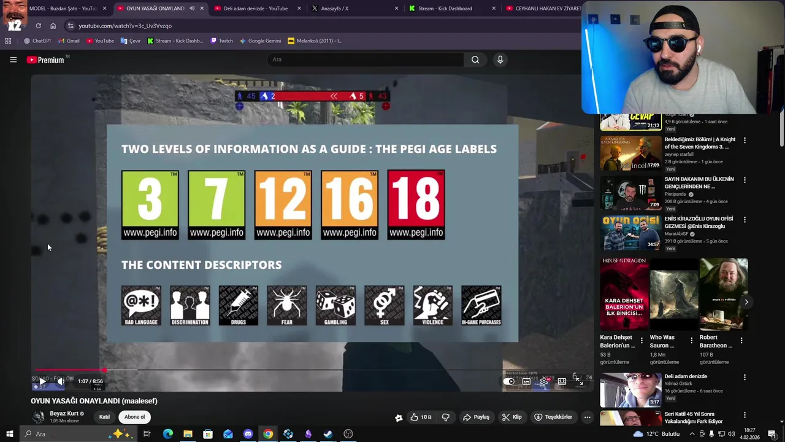Open options for SAYIN BAKANIM video
Image resolution: width=785 pixels, height=442 pixels.
[745, 180]
